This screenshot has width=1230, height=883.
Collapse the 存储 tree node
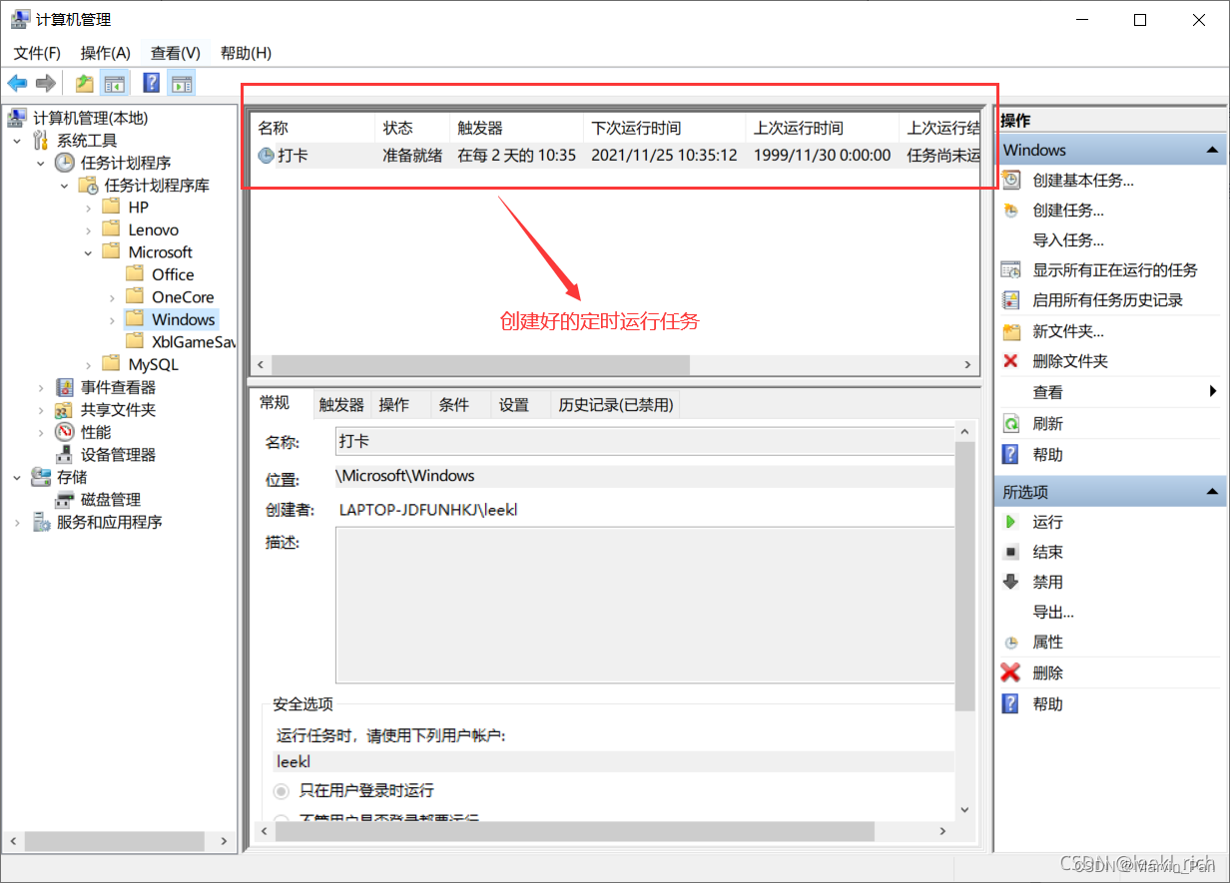(17, 477)
